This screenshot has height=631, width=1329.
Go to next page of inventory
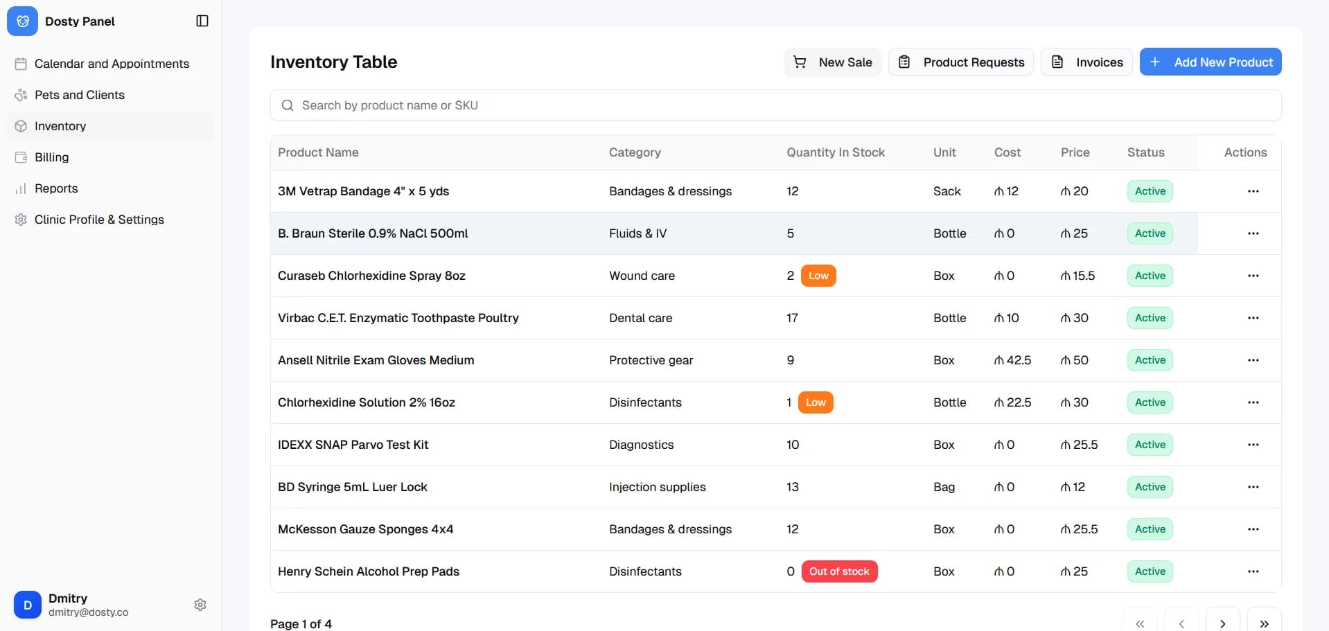[x=1222, y=623]
